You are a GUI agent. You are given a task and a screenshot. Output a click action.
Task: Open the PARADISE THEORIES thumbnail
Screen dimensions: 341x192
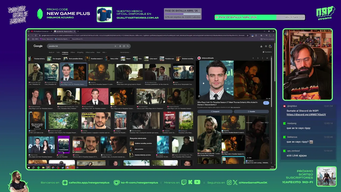tap(183, 72)
